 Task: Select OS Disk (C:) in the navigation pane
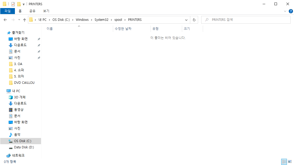click(x=21, y=141)
